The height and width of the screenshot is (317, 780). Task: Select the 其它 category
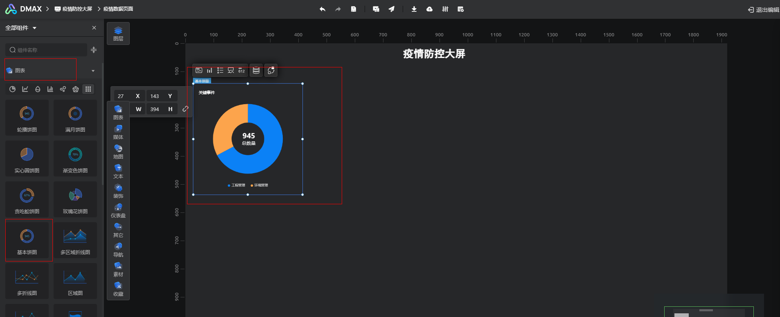(x=118, y=230)
